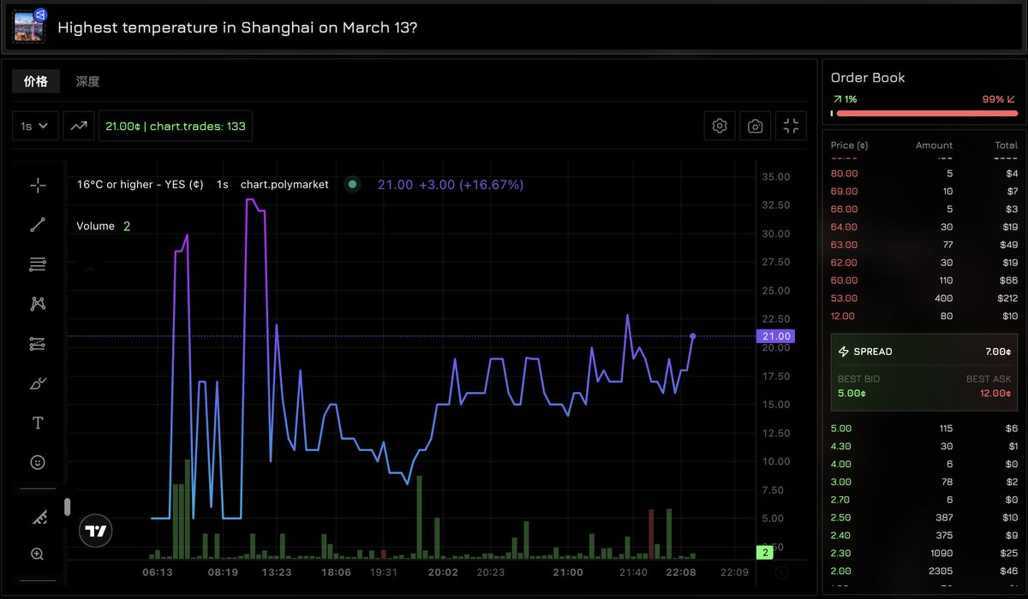Activate the zoom in tool
1028x599 pixels.
(38, 554)
